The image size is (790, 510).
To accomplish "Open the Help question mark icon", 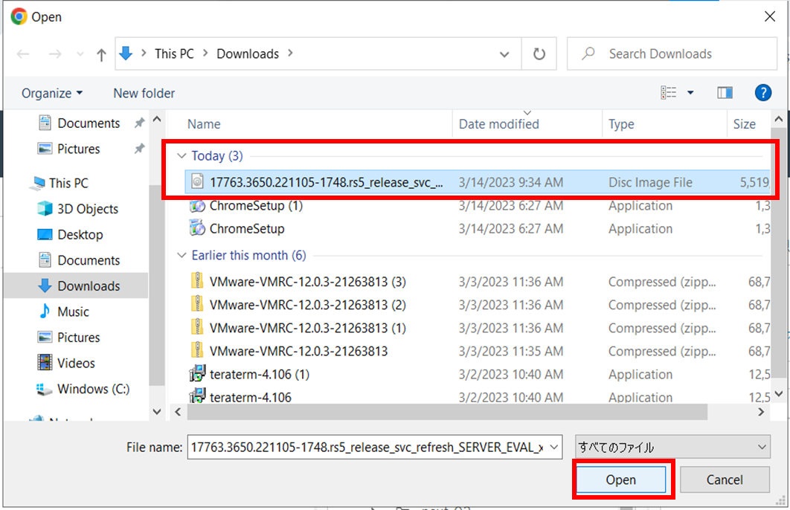I will (x=762, y=93).
